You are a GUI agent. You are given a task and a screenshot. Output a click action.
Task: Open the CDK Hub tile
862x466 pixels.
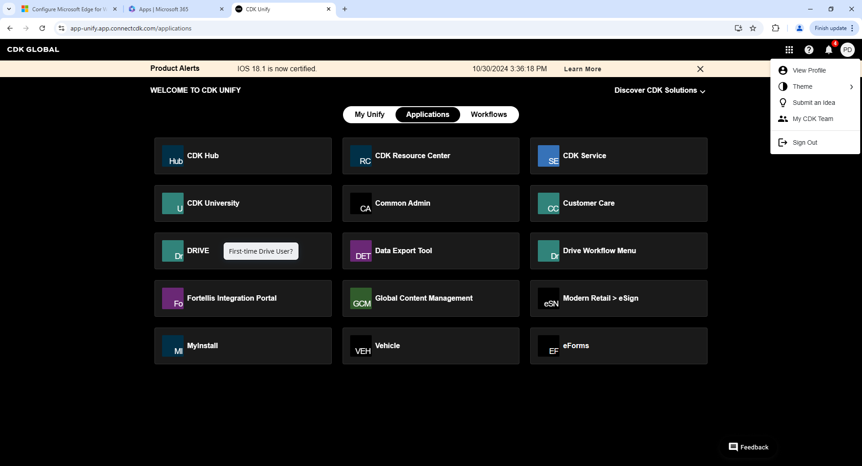pos(243,156)
